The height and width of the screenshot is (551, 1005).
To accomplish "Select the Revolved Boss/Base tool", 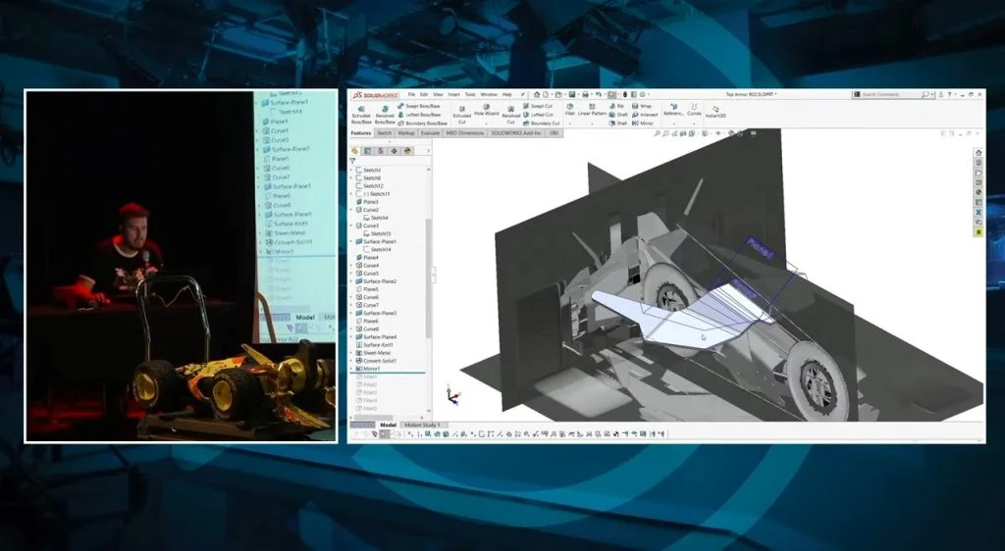I will pyautogui.click(x=386, y=109).
